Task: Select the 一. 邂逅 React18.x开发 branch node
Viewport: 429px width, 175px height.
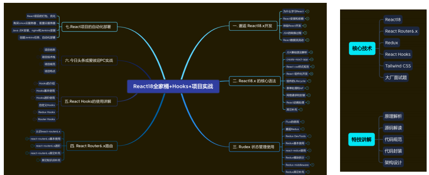Action: 252,26
